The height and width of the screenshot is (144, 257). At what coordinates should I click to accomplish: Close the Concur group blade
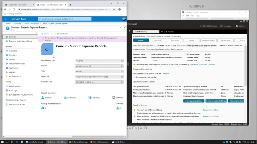pyautogui.click(x=125, y=28)
